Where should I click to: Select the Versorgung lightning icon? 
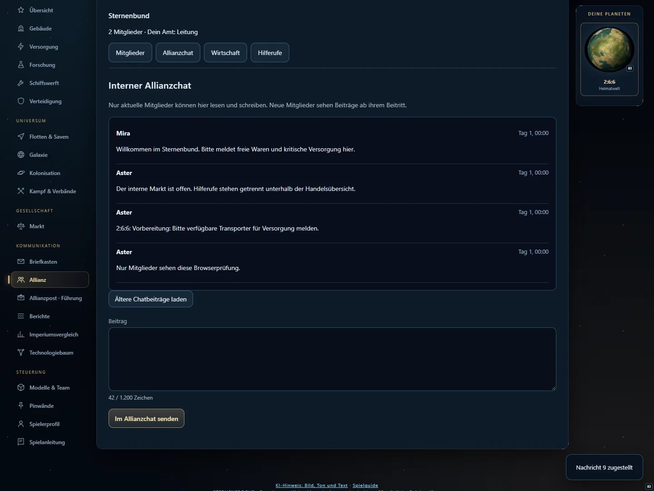[21, 46]
